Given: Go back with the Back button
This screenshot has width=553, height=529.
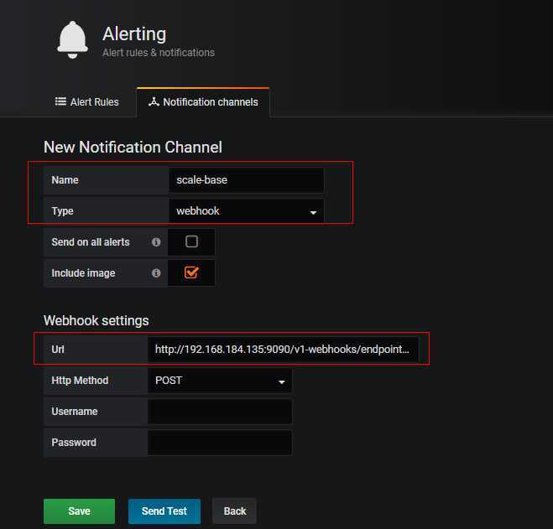Looking at the screenshot, I should 234,511.
